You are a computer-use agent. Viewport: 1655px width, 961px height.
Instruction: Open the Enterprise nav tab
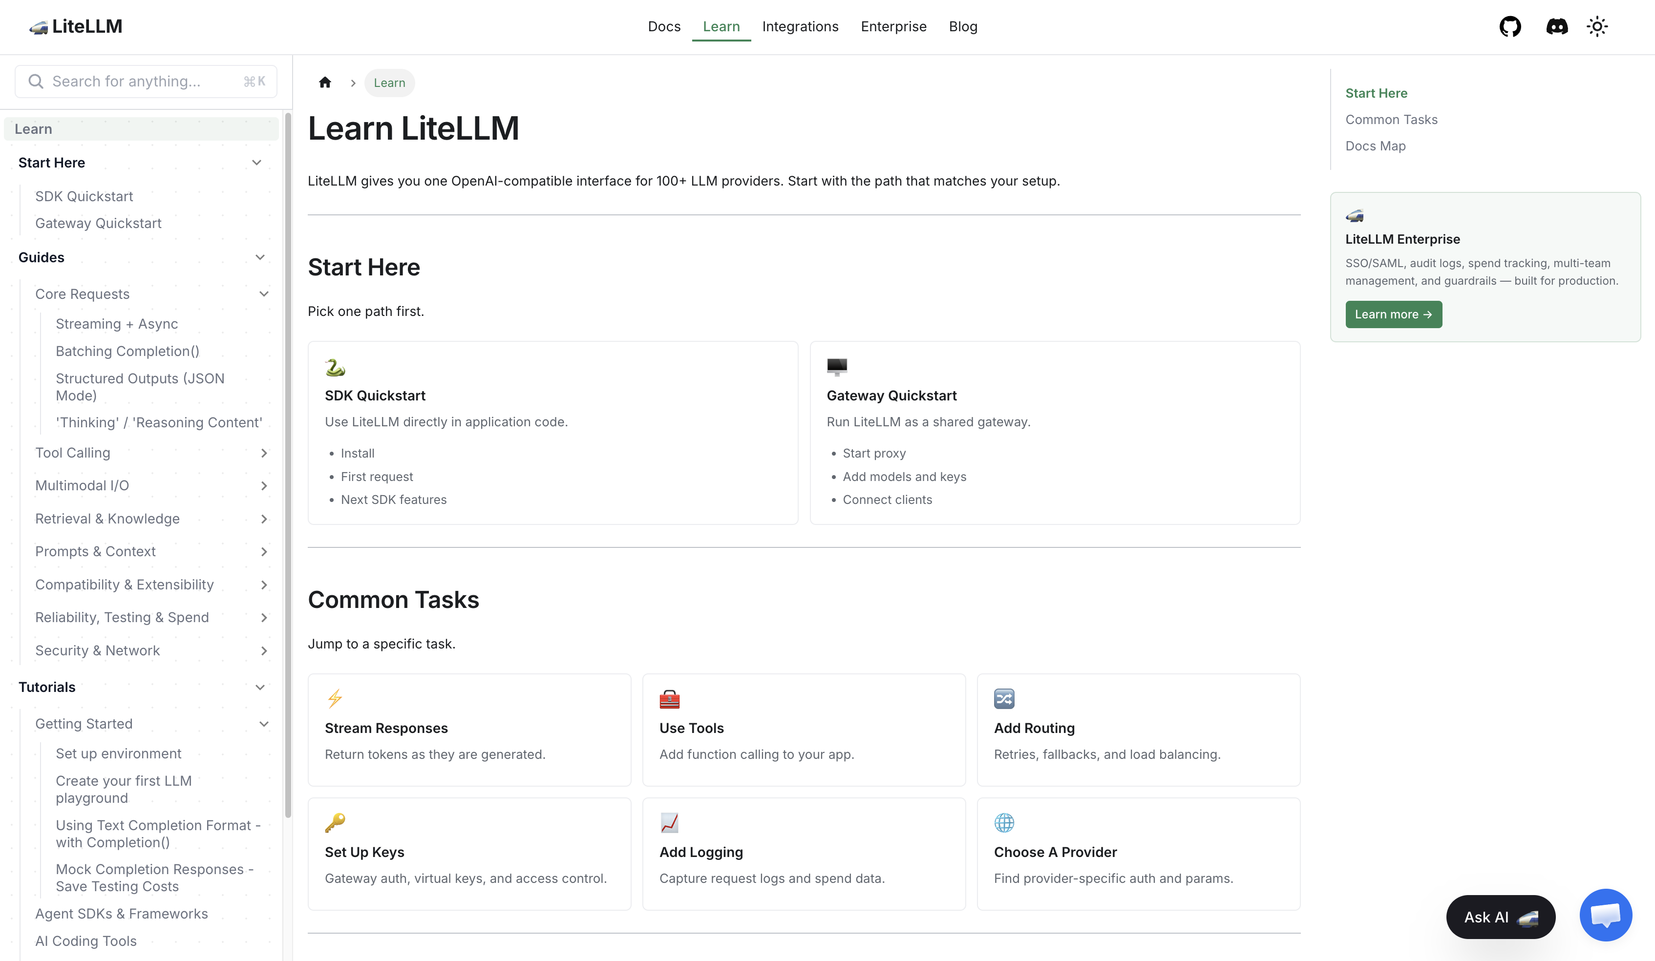click(x=893, y=27)
